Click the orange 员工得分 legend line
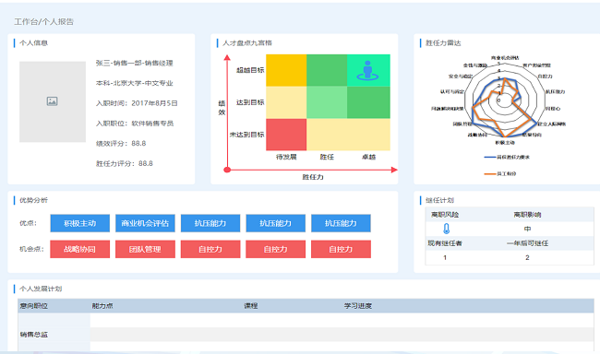Image resolution: width=600 pixels, height=354 pixels. (490, 174)
